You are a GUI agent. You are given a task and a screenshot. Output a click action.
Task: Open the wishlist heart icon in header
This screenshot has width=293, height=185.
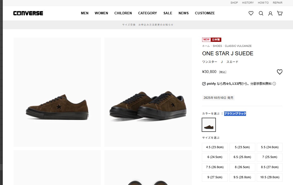251,13
